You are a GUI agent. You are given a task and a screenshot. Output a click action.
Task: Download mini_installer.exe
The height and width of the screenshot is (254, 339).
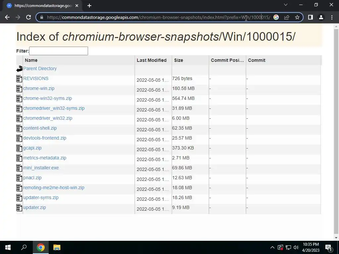(41, 168)
